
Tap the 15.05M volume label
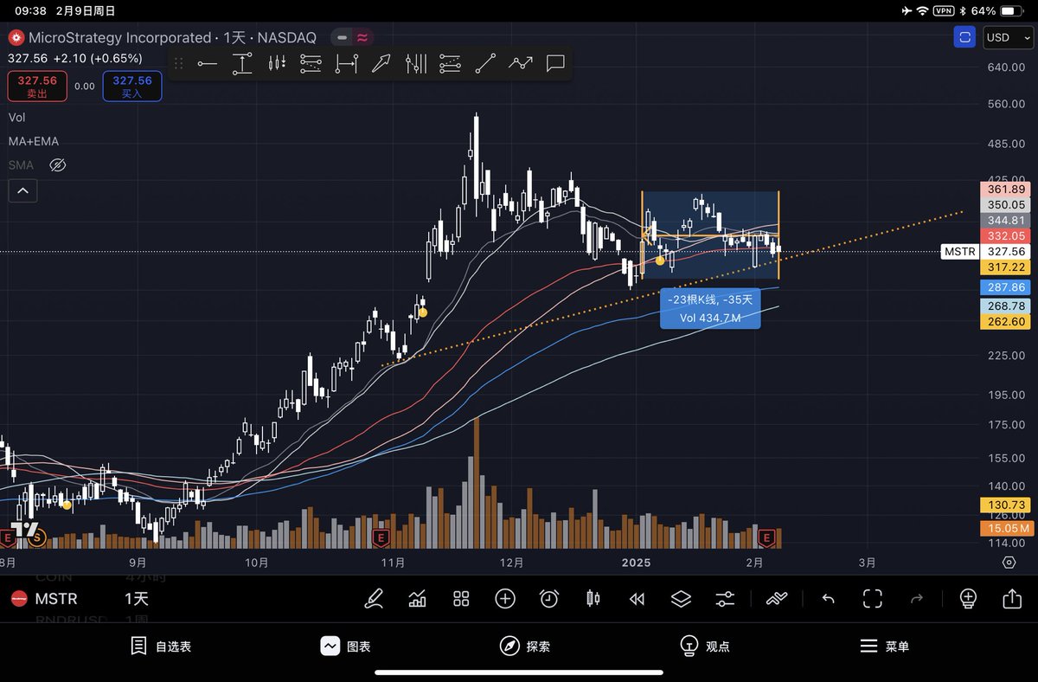pos(1007,528)
